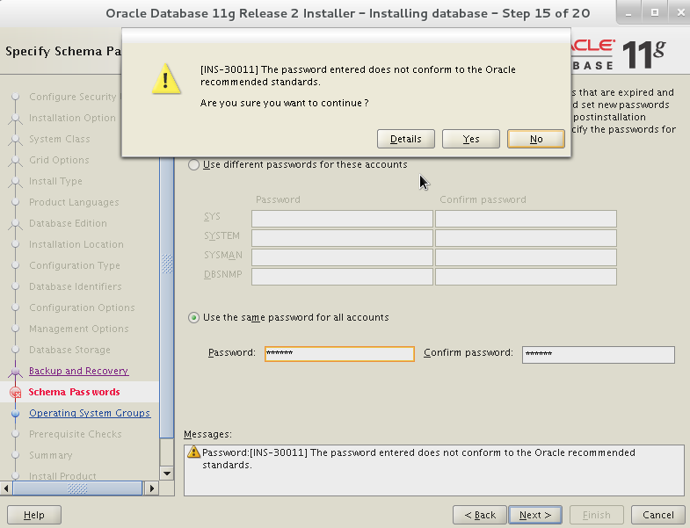Click the 'Installation Option' step text
This screenshot has width=690, height=528.
pyautogui.click(x=72, y=118)
